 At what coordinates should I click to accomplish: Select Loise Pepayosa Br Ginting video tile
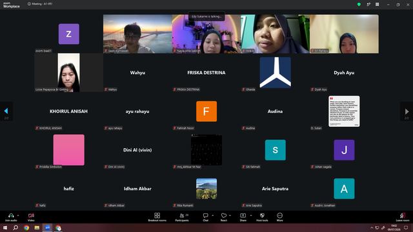click(69, 73)
